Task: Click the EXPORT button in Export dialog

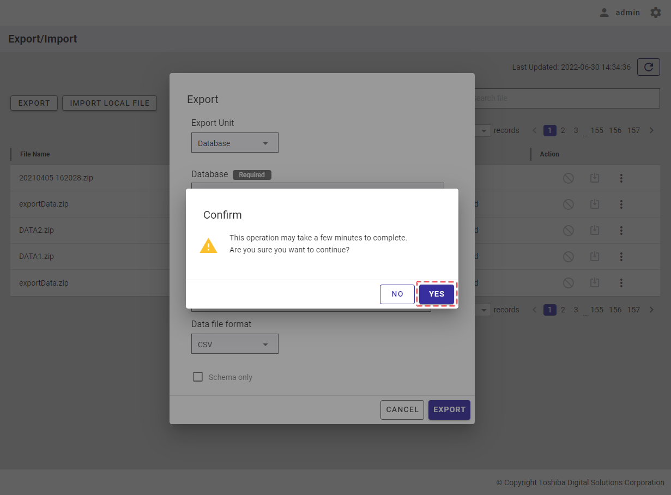Action: [x=449, y=409]
